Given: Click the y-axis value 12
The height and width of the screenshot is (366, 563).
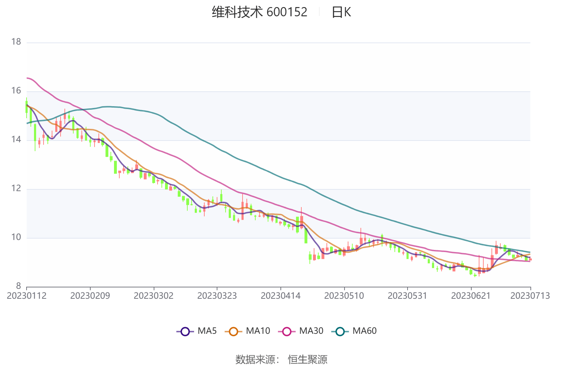Looking at the screenshot, I should 16,188.
